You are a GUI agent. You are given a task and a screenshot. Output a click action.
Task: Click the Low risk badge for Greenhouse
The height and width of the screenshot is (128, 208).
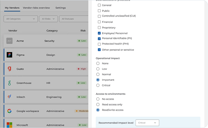81,83
